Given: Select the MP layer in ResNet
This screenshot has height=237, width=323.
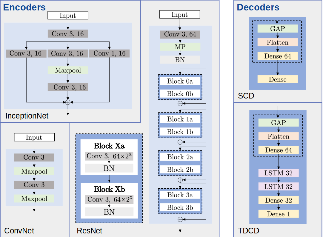Looking at the screenshot, I should coord(180,47).
